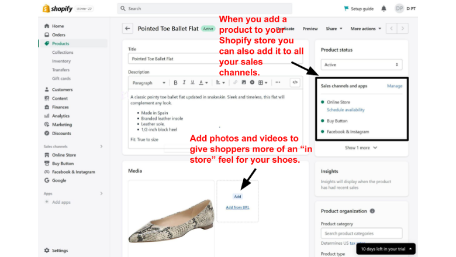Viewport: 456px width, 257px height.
Task: Click the insert video icon
Action: click(x=252, y=83)
